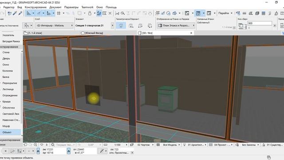This screenshot has height=160, width=284.
Task: Open the Редактор menu
Action: click(9, 7)
